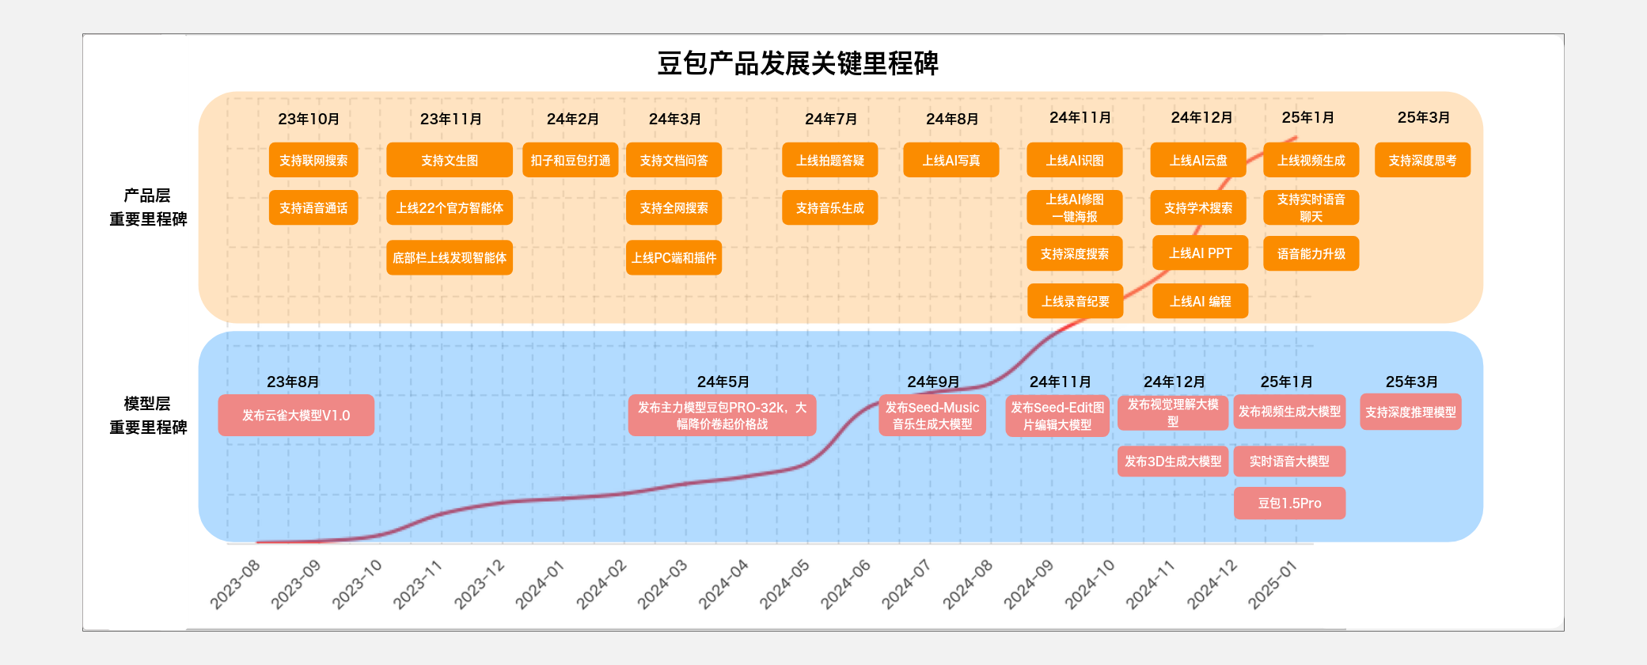Viewport: 1647px width, 665px height.
Task: Click the 实时语音大模型 box
Action: coord(1290,461)
